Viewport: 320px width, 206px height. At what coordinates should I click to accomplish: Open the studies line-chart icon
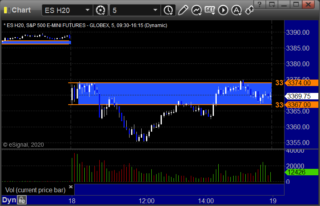click(x=197, y=10)
